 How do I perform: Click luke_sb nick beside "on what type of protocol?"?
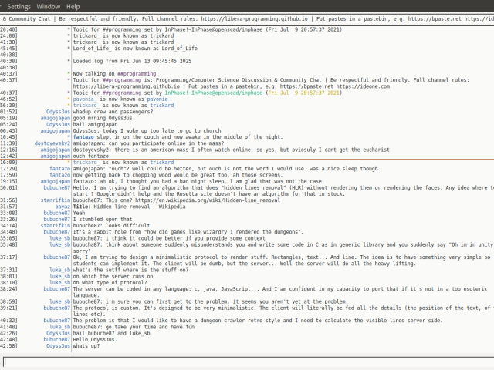click(59, 281)
